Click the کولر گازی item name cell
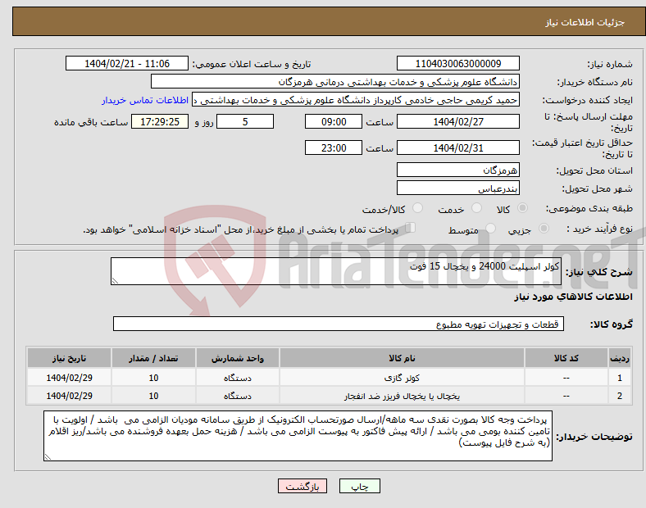Viewport: 646px width, 508px height. (402, 378)
